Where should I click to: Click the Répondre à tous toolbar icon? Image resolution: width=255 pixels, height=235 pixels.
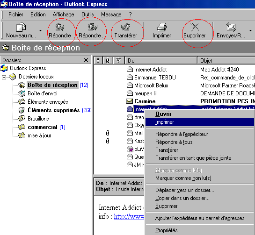pos(93,27)
